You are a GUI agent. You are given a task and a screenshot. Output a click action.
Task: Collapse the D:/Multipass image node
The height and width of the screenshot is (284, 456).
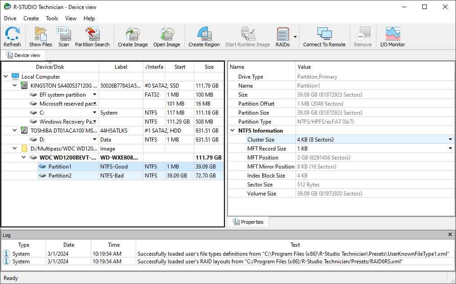pyautogui.click(x=15, y=149)
